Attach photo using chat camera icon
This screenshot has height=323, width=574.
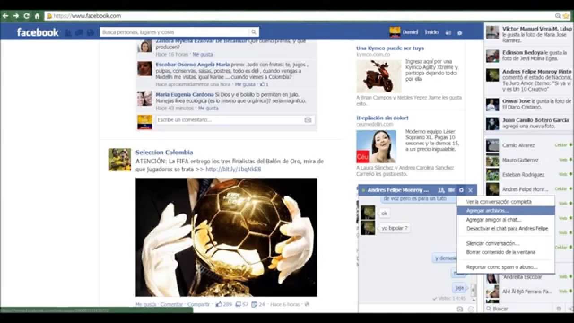click(x=460, y=309)
